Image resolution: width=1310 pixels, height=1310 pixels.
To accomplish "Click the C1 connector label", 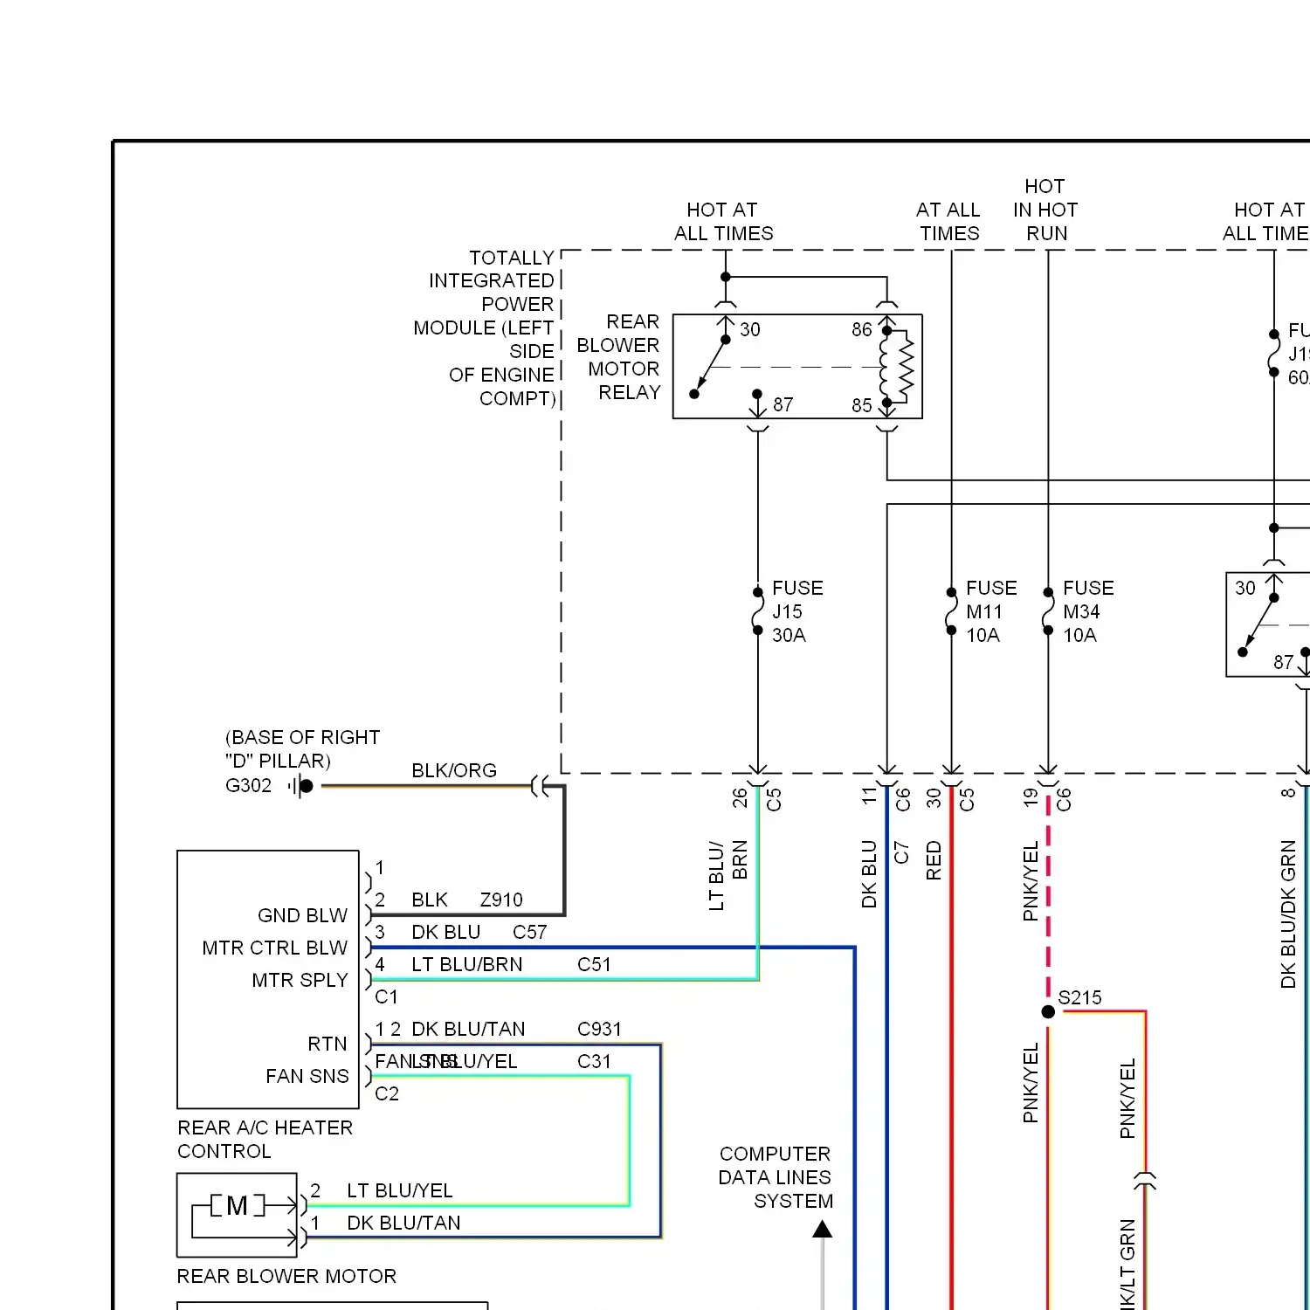I will tap(386, 996).
